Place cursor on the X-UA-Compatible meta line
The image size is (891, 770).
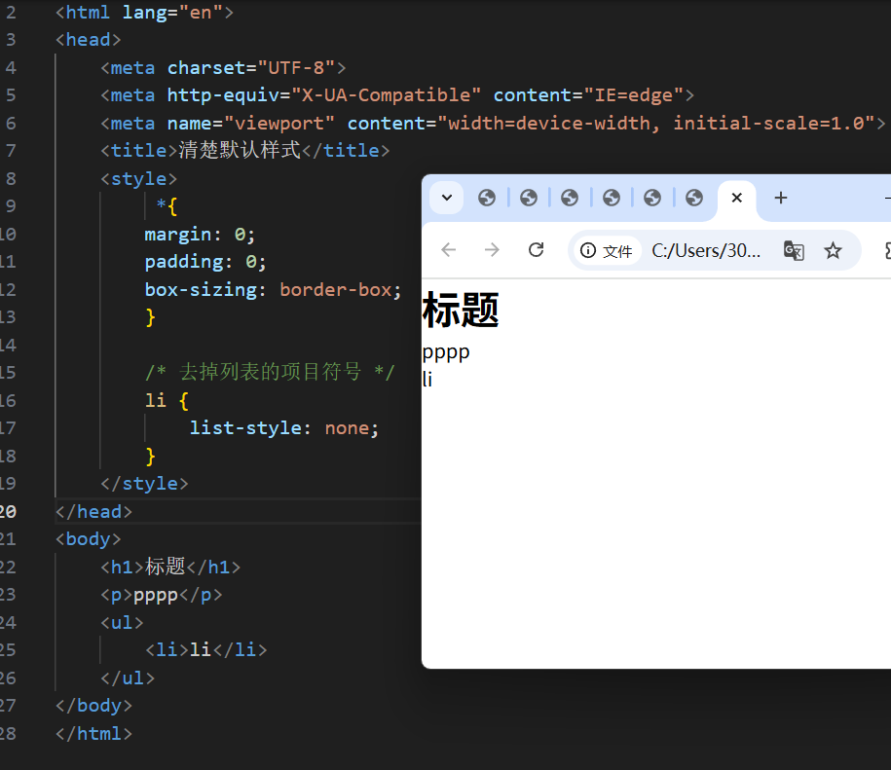coord(397,94)
